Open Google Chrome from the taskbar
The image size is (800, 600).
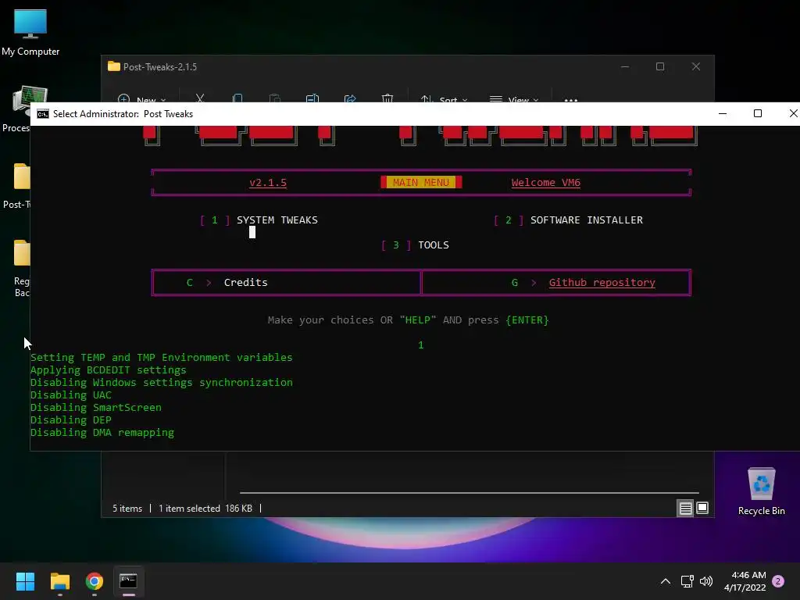[95, 581]
